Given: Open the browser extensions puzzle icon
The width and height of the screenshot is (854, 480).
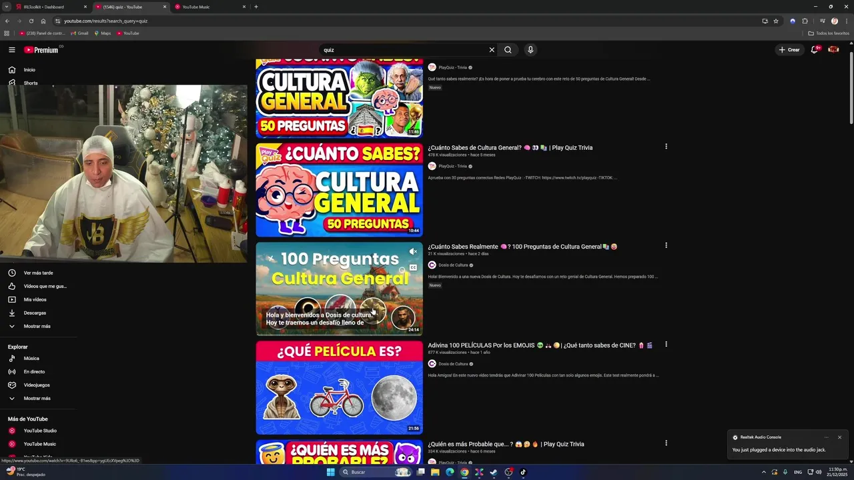Looking at the screenshot, I should 805,21.
